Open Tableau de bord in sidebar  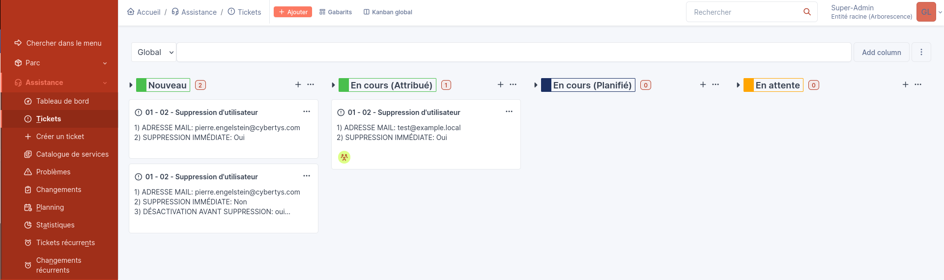pos(62,101)
